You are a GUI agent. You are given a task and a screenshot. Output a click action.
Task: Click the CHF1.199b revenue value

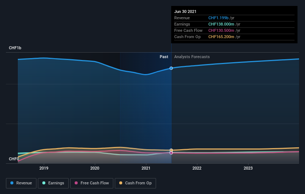(218, 18)
